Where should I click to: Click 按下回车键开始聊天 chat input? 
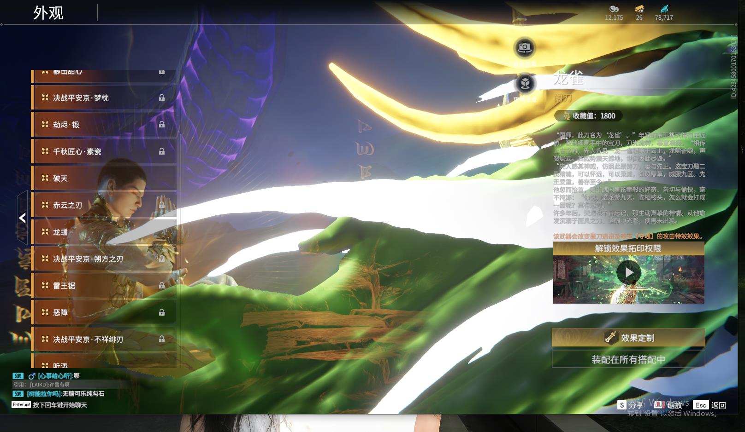pyautogui.click(x=60, y=405)
